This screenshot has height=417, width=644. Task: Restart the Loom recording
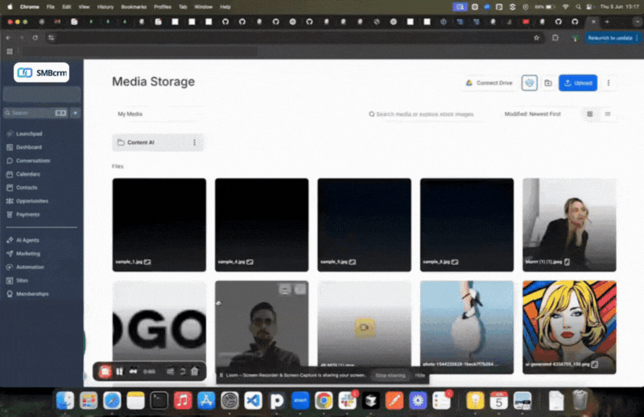tap(183, 371)
